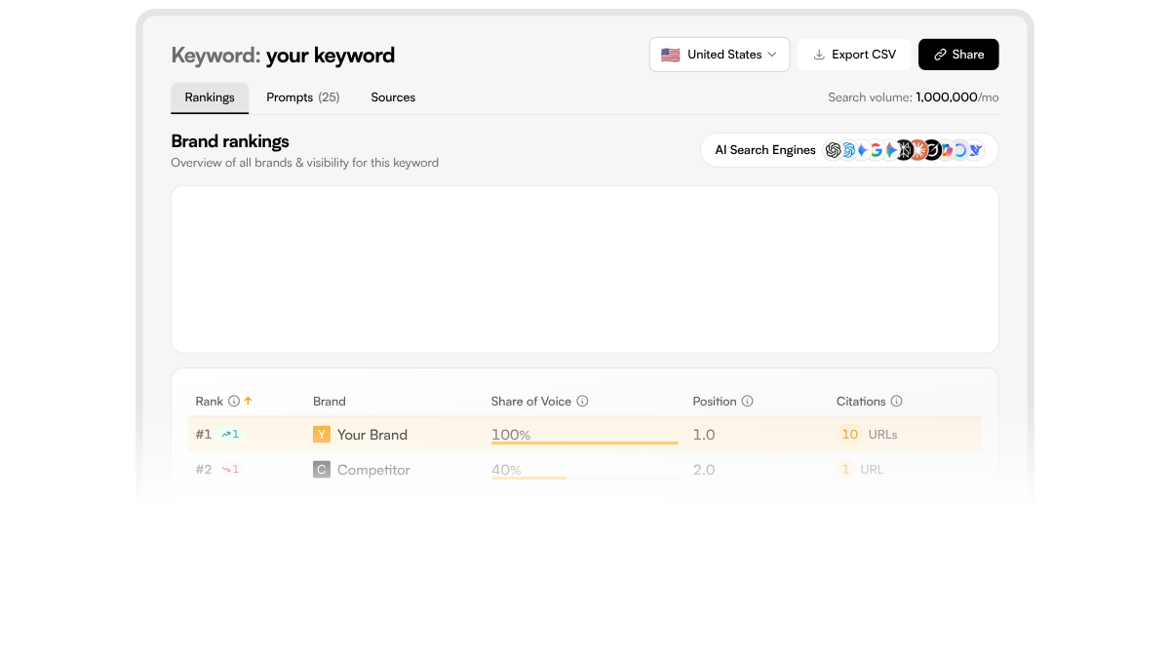Viewport: 1170px width, 658px height.
Task: Click the Perplexity engine icon
Action: [x=906, y=150]
